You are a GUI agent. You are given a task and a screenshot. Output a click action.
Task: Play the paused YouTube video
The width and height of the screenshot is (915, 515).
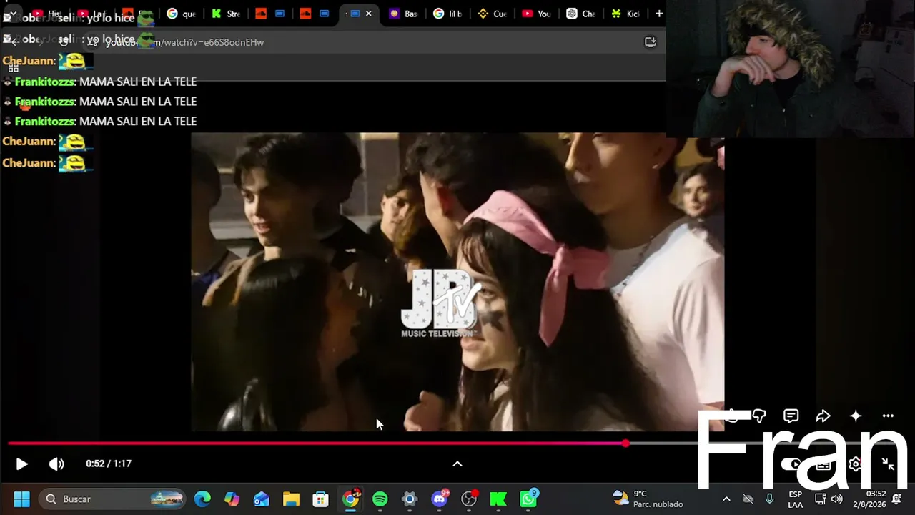click(x=21, y=463)
